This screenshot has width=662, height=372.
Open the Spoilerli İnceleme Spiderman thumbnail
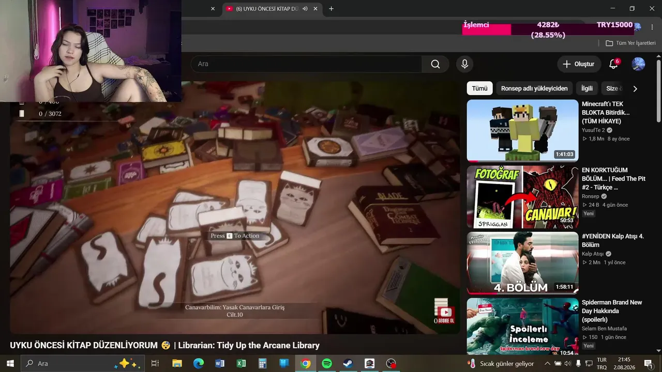[522, 327]
